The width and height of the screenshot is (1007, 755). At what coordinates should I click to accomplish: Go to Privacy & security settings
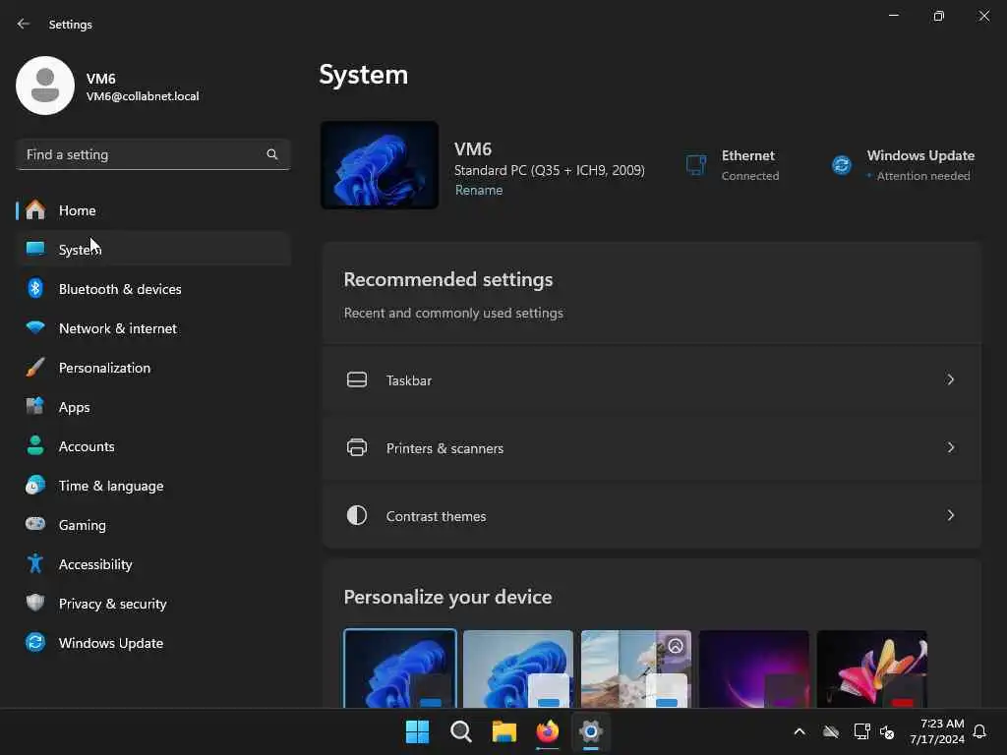point(153,603)
